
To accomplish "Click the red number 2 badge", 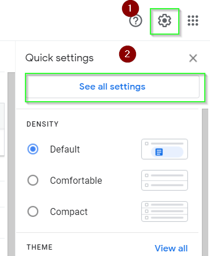I will tap(127, 54).
